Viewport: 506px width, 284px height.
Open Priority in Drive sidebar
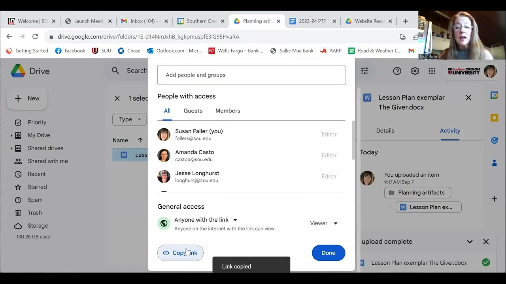click(x=37, y=122)
